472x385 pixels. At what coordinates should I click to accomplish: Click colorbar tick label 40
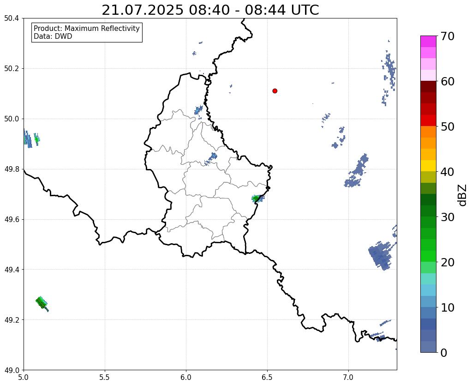(x=448, y=172)
